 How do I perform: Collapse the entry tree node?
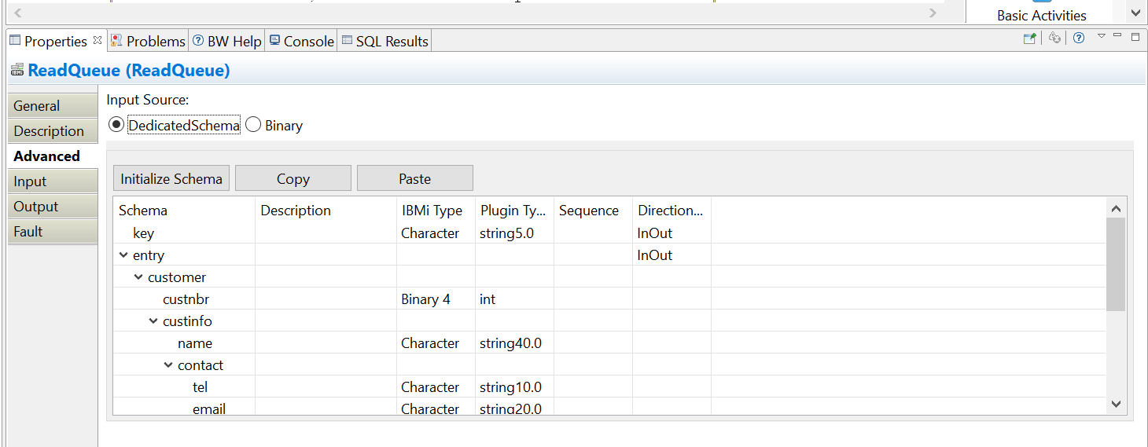coord(123,255)
